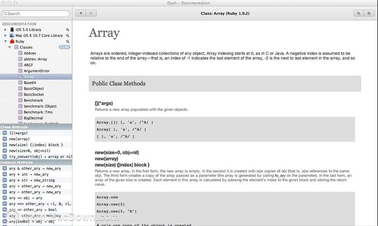378x226 pixels.
Task: Click the class icon beside Abbrev
Action: (x=20, y=53)
